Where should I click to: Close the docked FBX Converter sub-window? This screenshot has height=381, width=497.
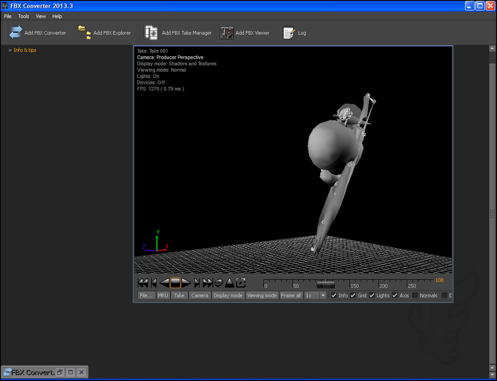point(82,372)
